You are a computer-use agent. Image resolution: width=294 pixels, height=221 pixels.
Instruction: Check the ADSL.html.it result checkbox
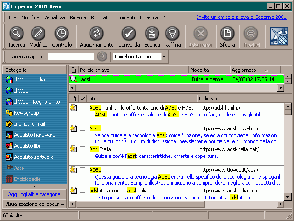click(83, 107)
